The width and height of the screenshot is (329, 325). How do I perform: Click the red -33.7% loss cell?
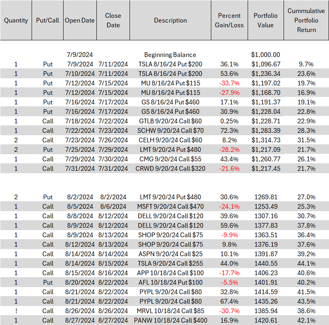click(x=229, y=83)
